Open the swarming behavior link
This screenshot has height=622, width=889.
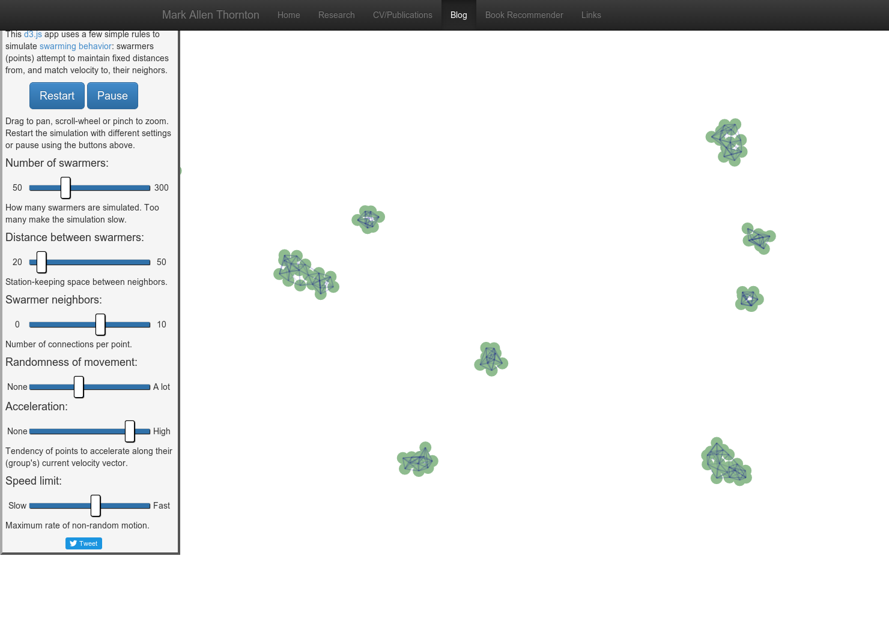[75, 46]
